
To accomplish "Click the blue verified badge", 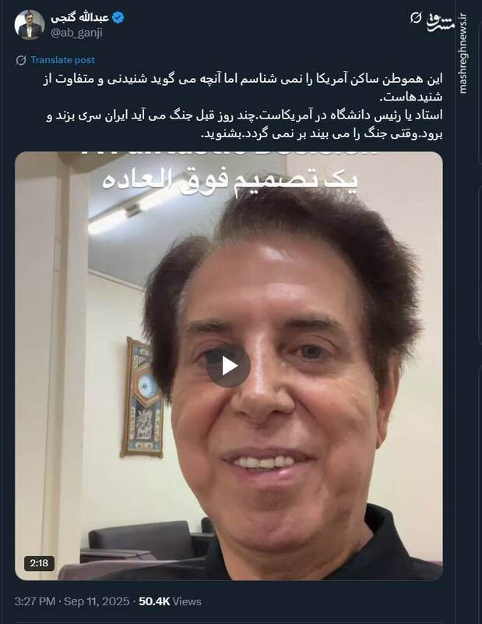I will [x=118, y=18].
